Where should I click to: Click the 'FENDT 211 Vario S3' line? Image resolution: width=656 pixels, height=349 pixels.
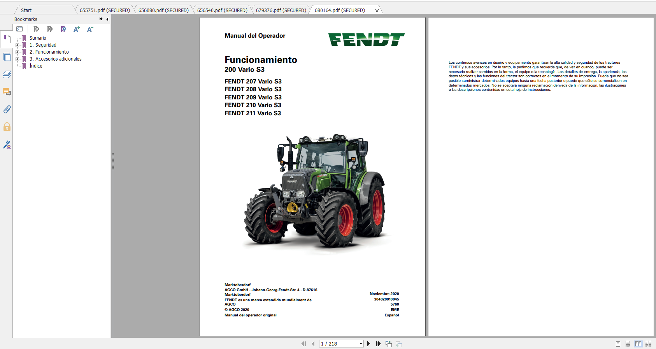click(x=253, y=113)
